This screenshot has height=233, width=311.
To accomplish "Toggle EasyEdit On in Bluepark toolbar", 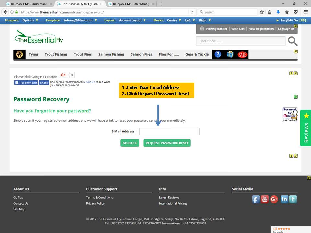I will (291, 20).
